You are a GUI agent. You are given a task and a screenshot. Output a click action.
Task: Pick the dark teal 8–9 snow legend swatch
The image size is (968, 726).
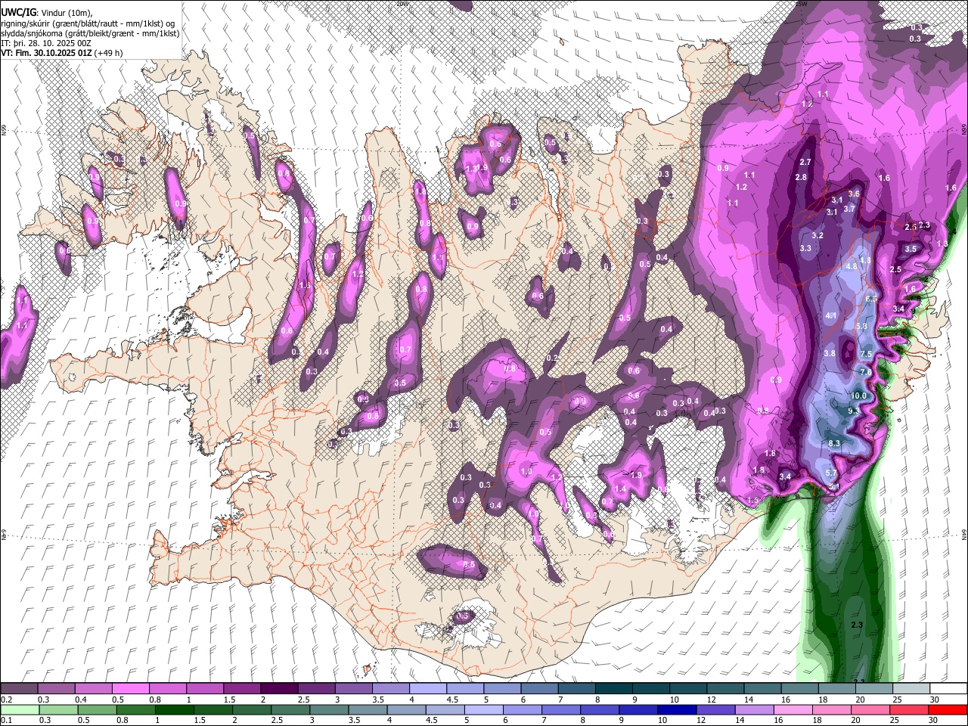(x=614, y=689)
